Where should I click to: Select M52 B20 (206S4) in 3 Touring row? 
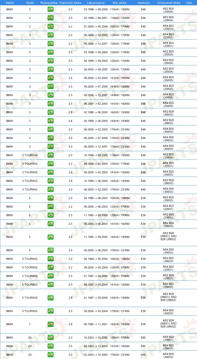[x=168, y=155]
